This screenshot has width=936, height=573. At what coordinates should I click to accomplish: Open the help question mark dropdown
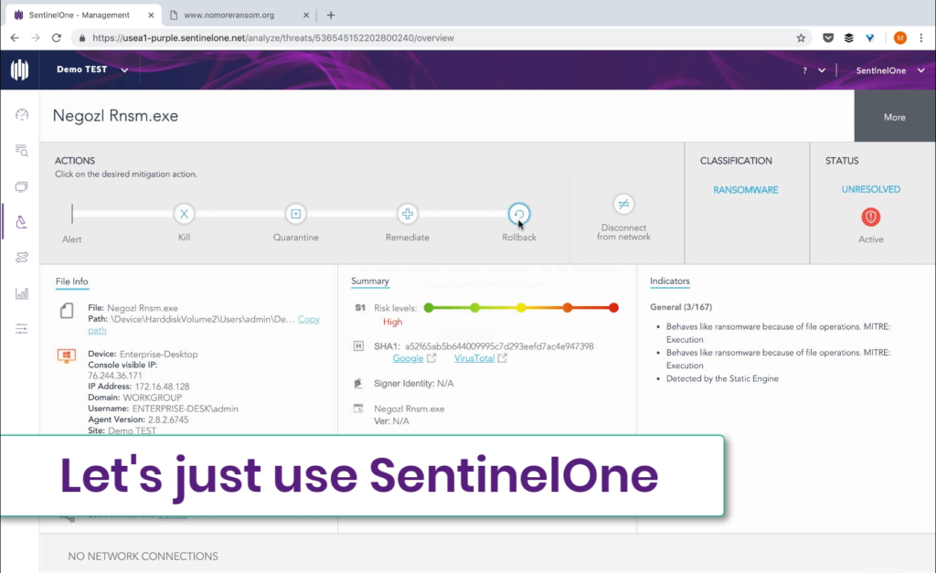814,70
